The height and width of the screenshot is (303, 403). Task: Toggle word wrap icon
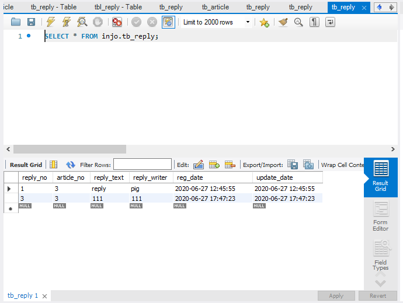(330, 22)
